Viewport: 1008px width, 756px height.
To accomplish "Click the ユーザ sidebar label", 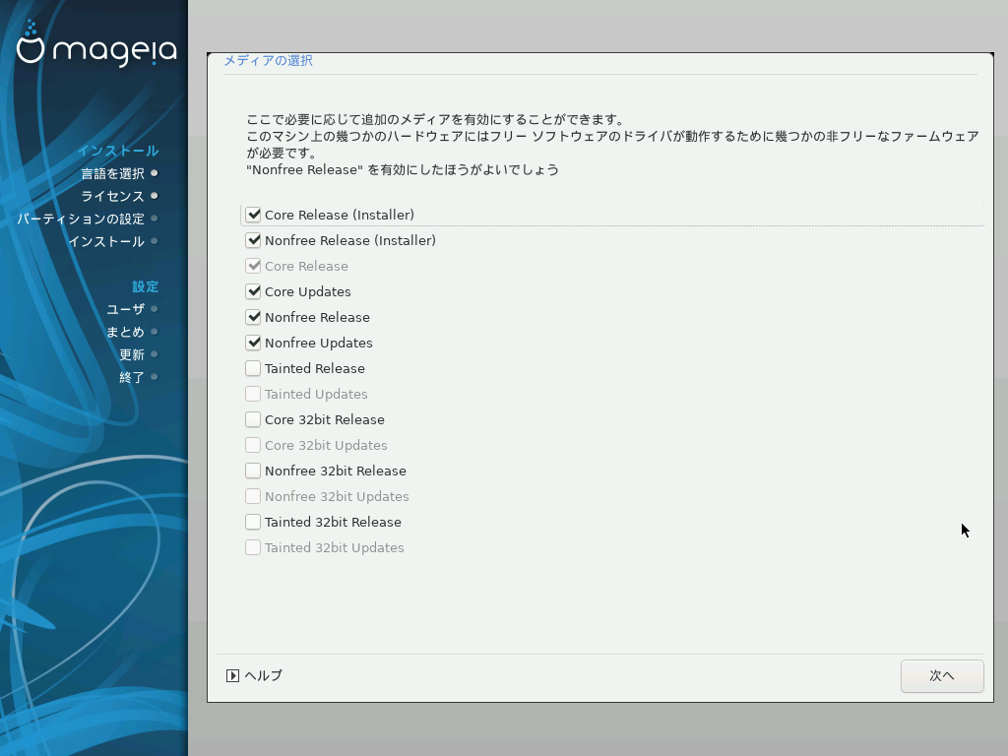I will pyautogui.click(x=125, y=309).
